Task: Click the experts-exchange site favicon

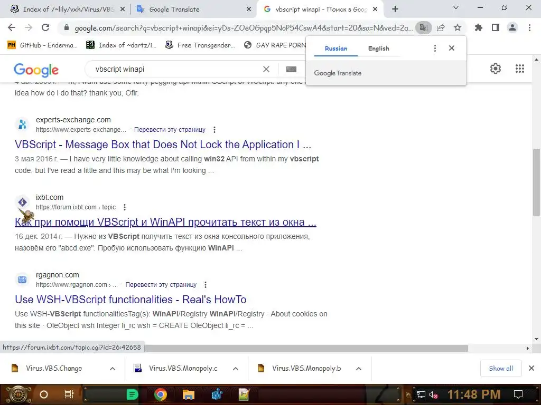Action: 22,124
